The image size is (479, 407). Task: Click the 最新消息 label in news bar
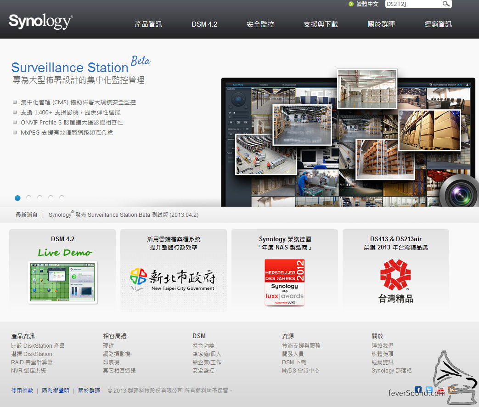pyautogui.click(x=27, y=215)
